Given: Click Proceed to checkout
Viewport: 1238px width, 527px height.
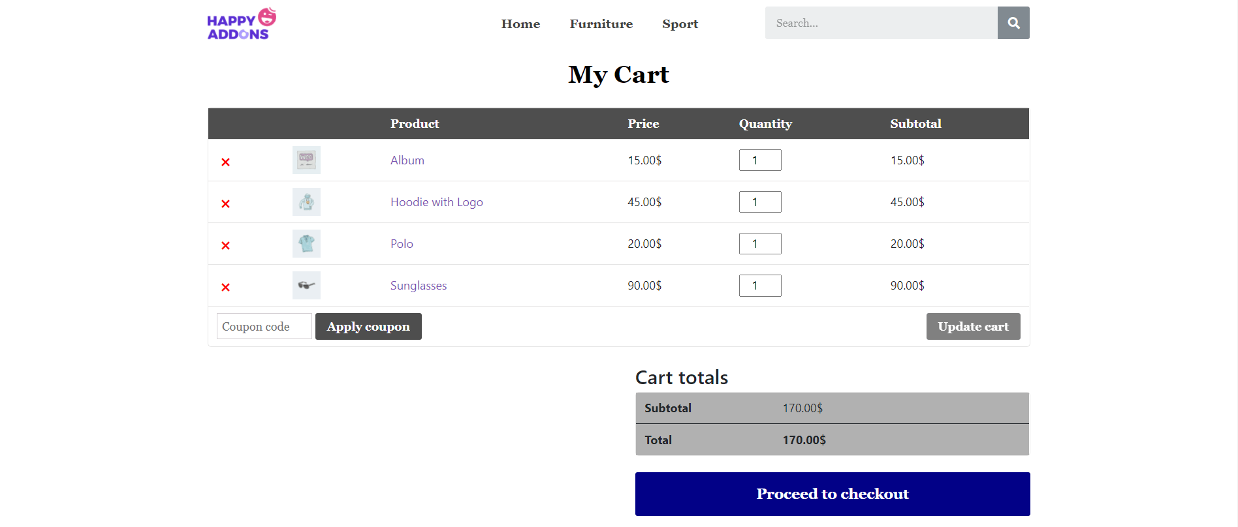Looking at the screenshot, I should point(833,494).
